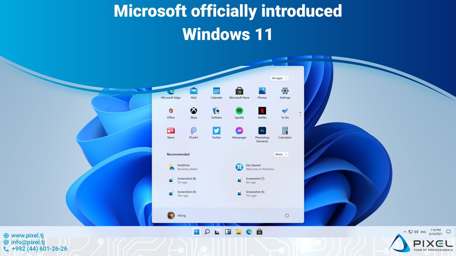Viewport: 456px width, 256px height.
Task: Open the clock showing 1:18 PM
Action: 435,232
